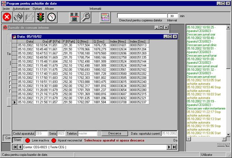Click the P value 291,30
232x158 pixels.
tap(69, 45)
